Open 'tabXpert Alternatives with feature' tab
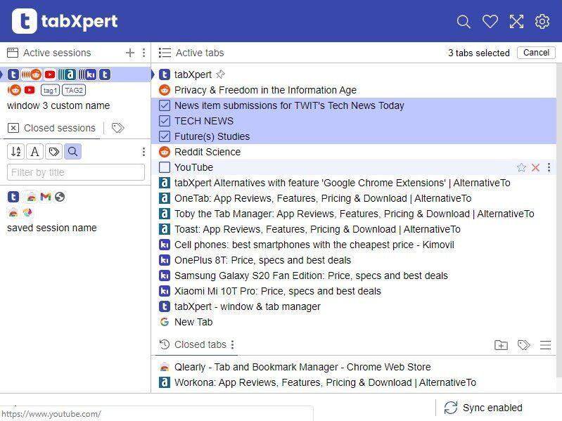 tap(354, 183)
